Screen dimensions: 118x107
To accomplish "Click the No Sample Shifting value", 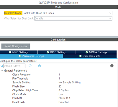I will point(70,82).
